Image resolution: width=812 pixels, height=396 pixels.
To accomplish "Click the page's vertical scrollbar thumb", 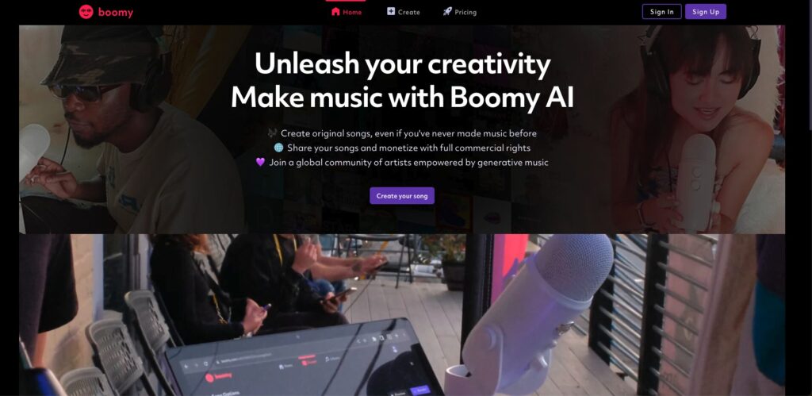I will click(x=809, y=65).
